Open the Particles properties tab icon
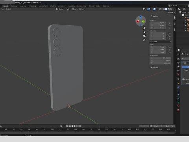The width and height of the screenshot is (189, 142). [x=178, y=91]
